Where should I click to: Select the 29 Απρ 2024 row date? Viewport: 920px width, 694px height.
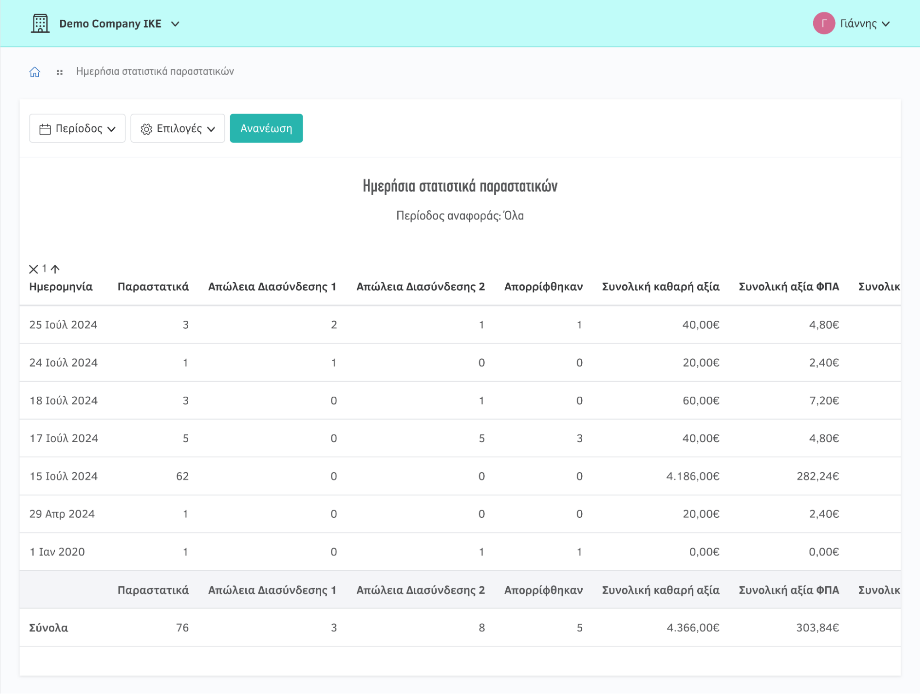click(x=62, y=514)
